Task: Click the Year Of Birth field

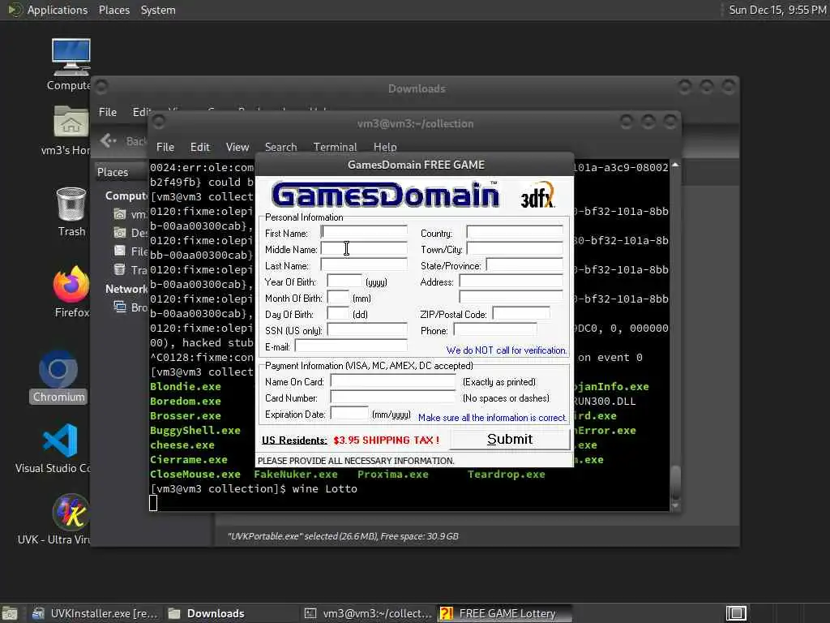Action: click(344, 281)
